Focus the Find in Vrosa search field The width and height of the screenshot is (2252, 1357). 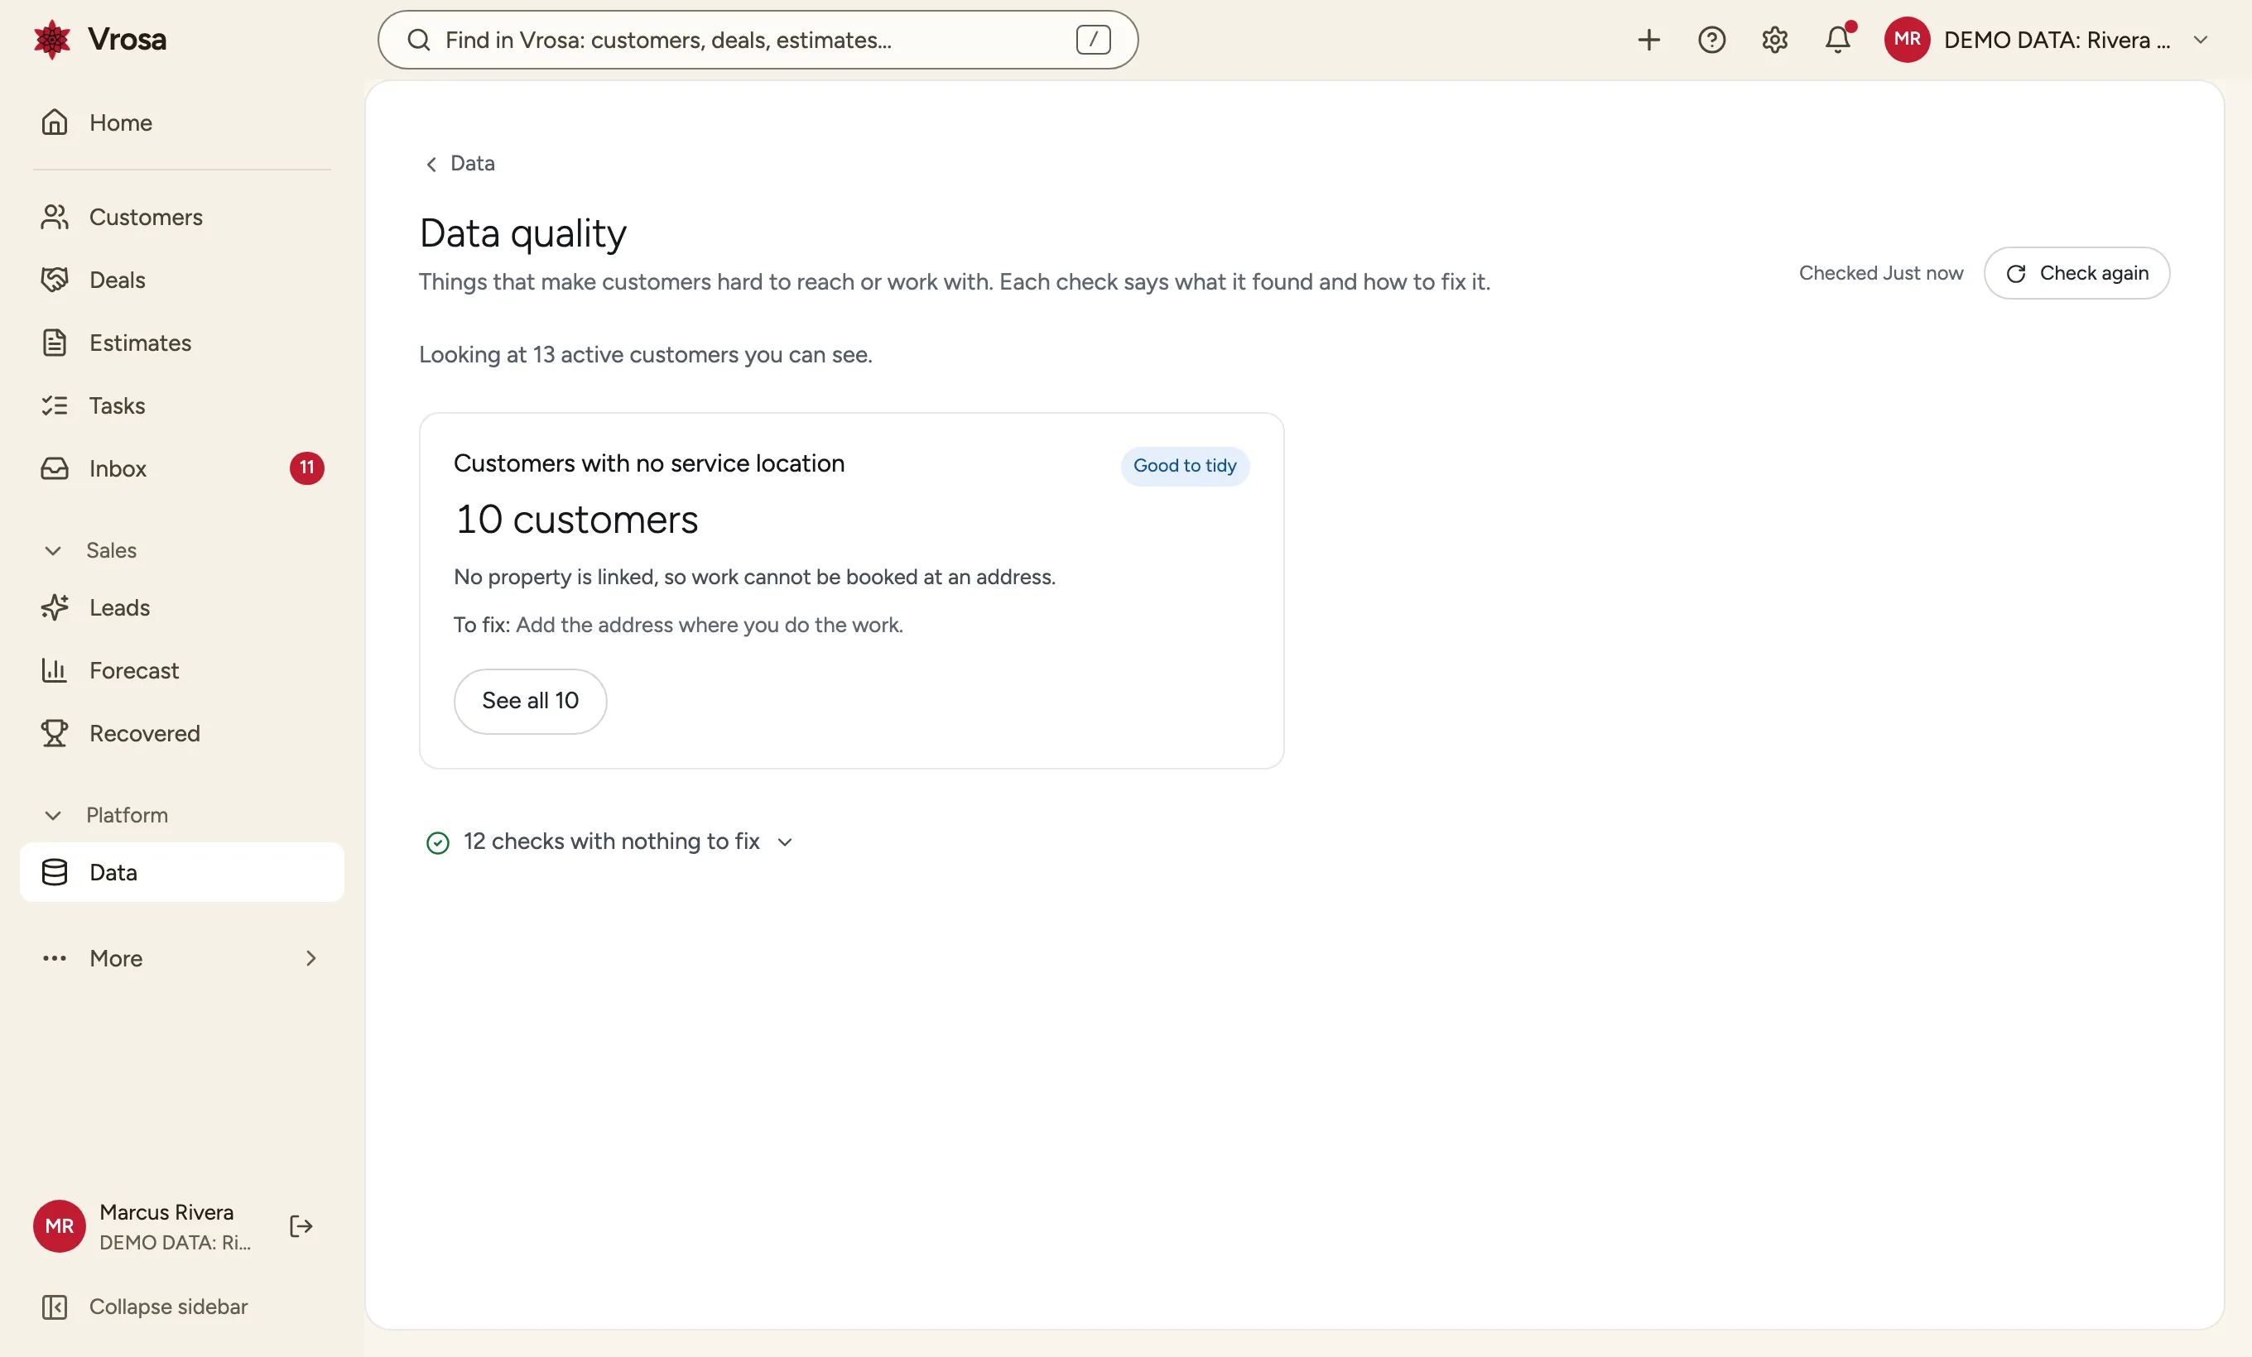758,41
